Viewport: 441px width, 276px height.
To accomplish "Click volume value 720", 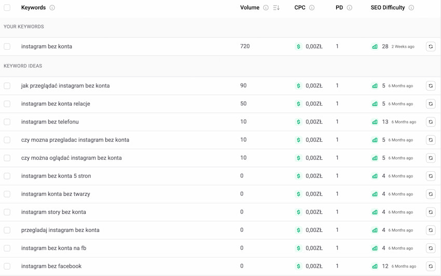I will tap(245, 46).
